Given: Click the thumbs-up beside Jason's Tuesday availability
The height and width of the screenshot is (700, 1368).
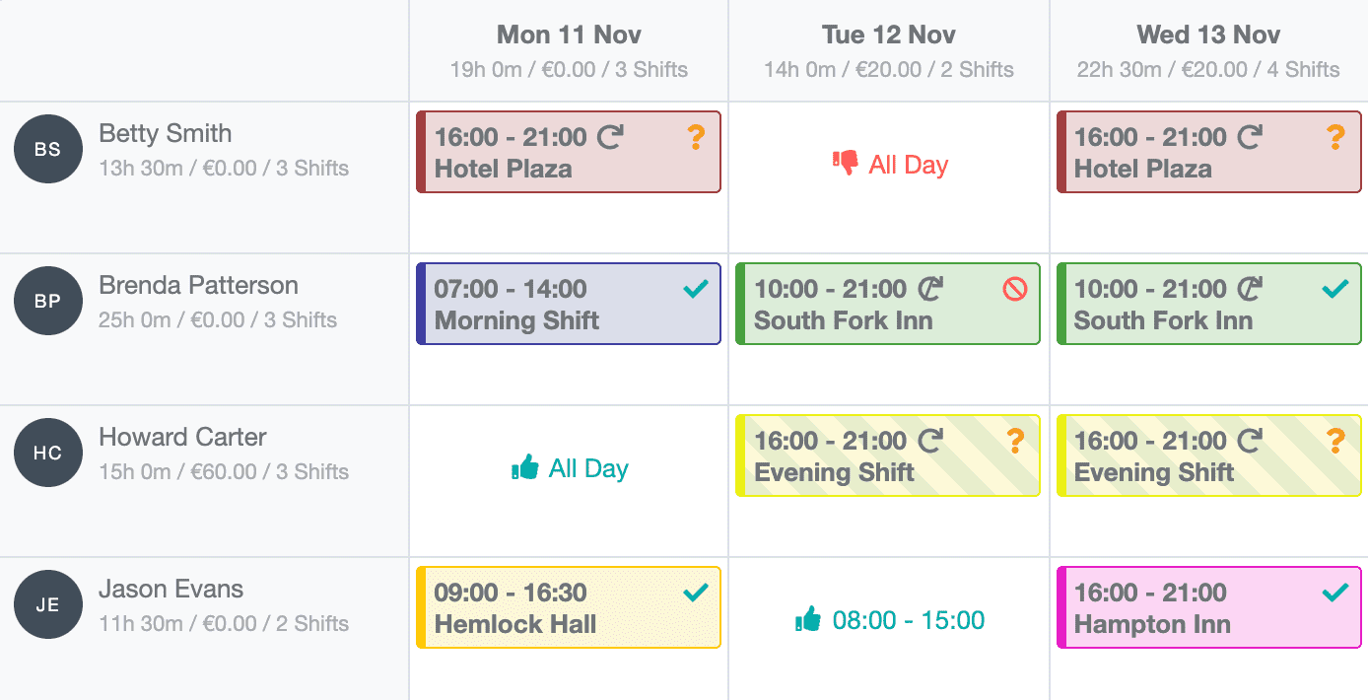Looking at the screenshot, I should [809, 620].
